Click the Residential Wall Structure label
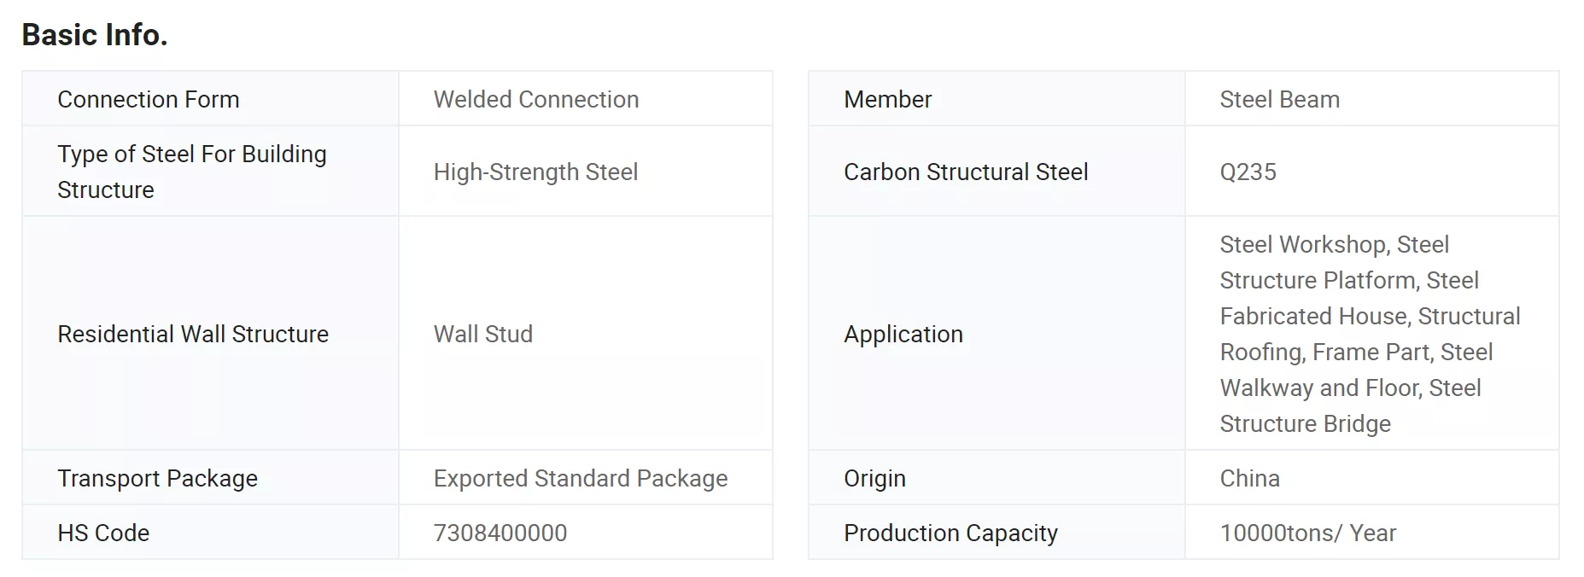This screenshot has height=577, width=1584. point(192,334)
